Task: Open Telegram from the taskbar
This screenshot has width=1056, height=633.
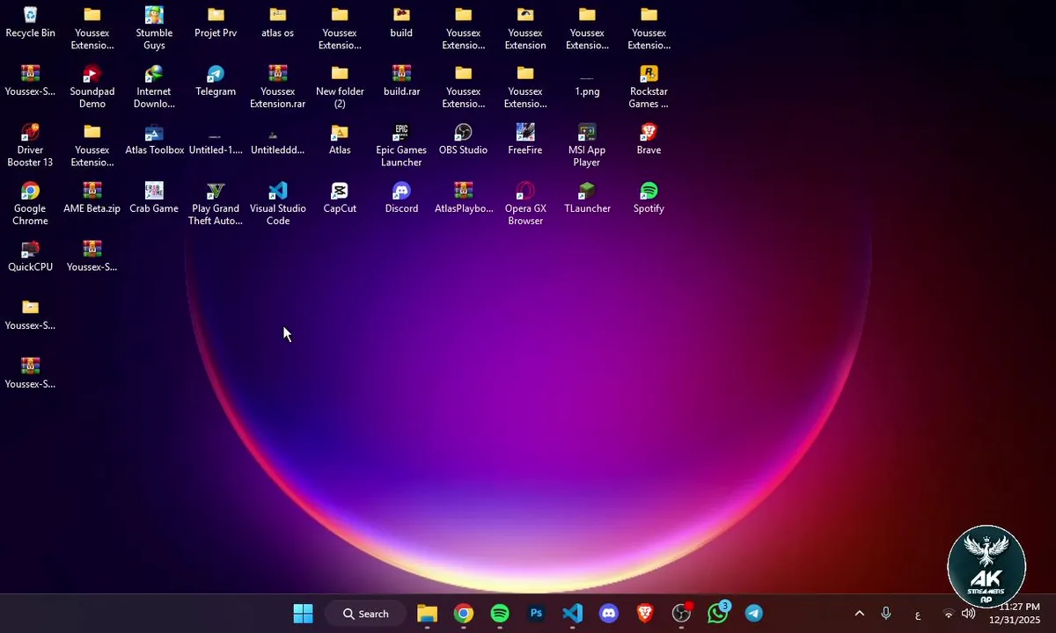Action: coord(754,614)
